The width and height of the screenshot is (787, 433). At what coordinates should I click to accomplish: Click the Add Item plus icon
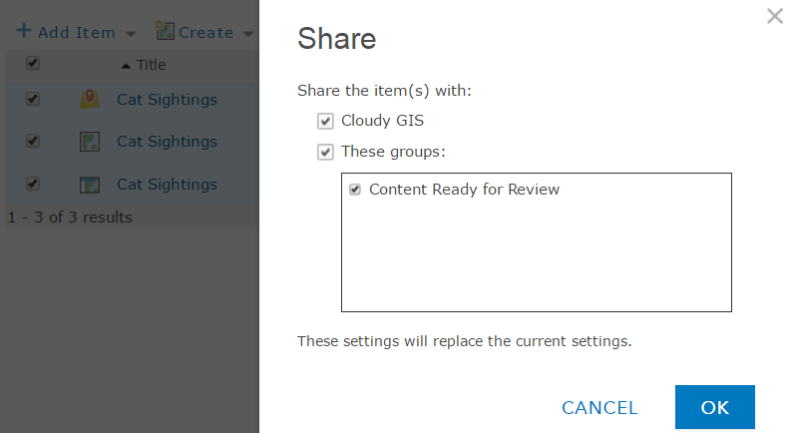[23, 31]
